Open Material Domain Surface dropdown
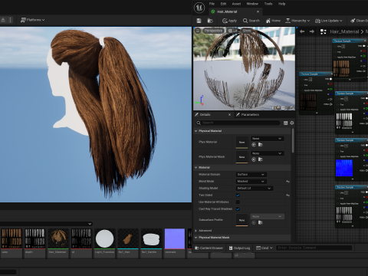Screen dimensions: 368x276 (251, 175)
